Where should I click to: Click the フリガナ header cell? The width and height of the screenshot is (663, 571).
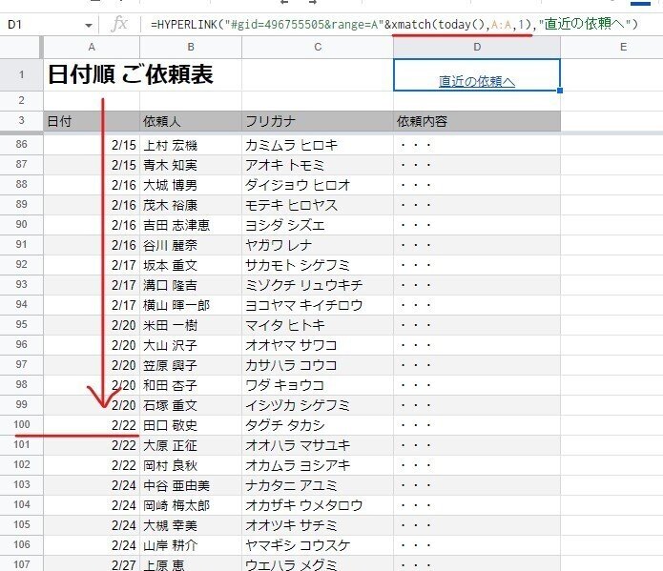tap(318, 121)
